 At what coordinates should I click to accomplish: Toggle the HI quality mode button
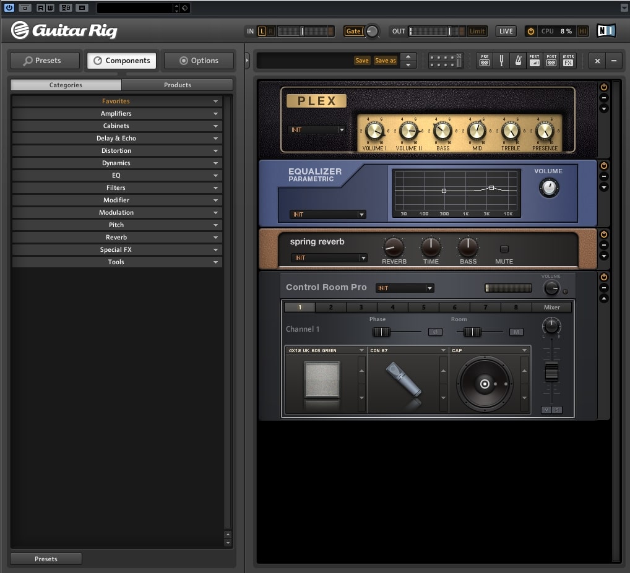pos(582,32)
